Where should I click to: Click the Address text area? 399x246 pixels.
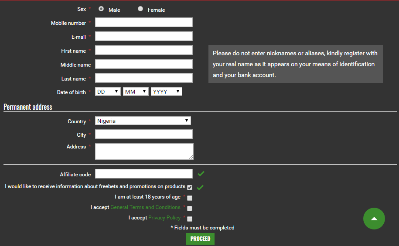pos(143,151)
